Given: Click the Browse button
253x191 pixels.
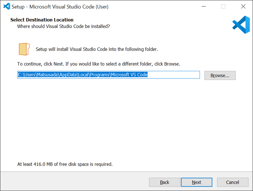Looking at the screenshot, I should coord(220,75).
